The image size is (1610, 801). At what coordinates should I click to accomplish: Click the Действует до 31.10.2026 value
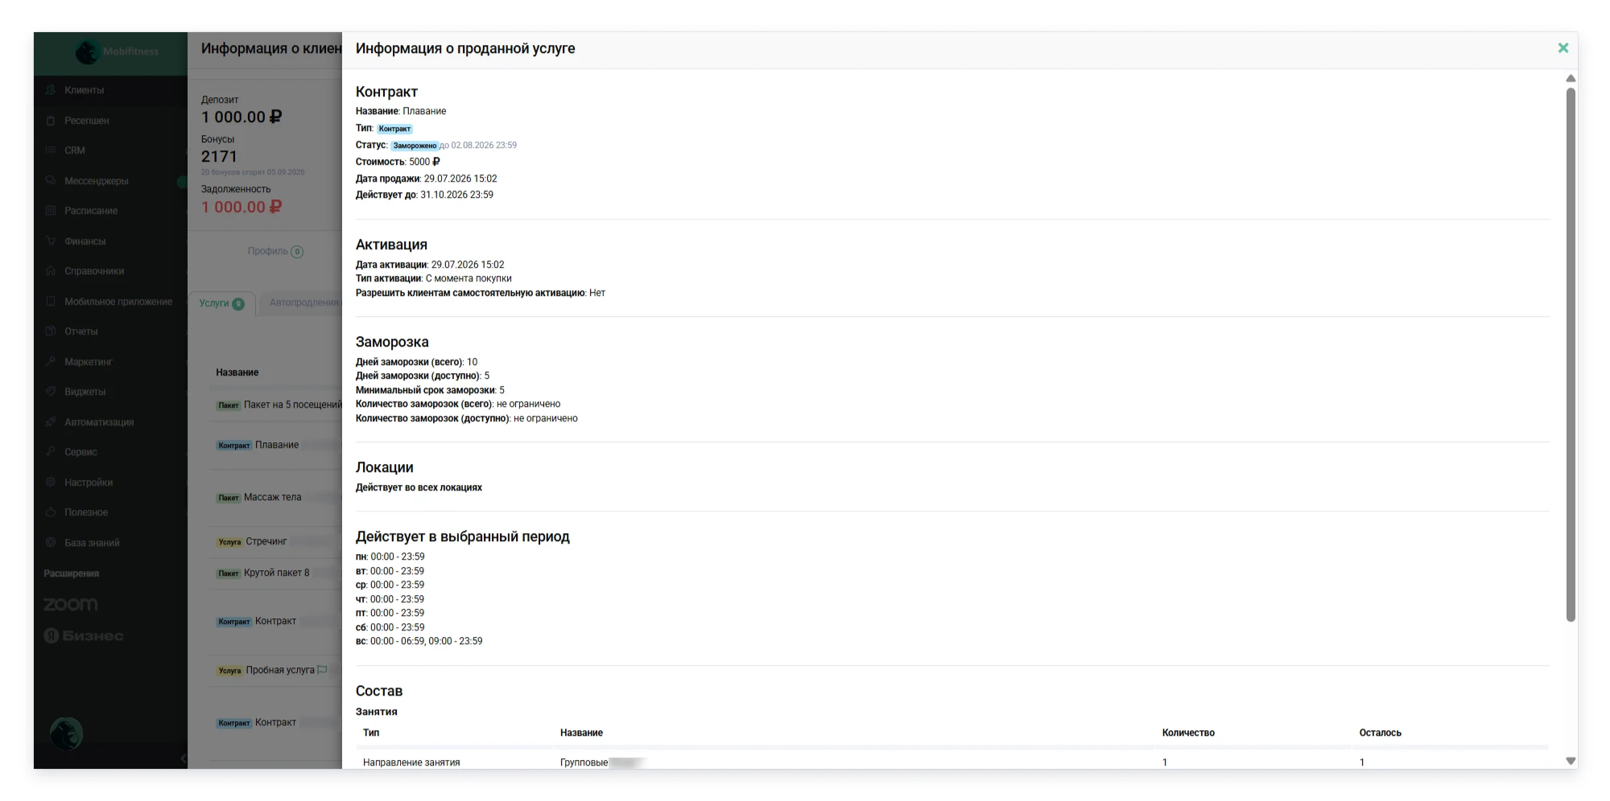(x=456, y=195)
